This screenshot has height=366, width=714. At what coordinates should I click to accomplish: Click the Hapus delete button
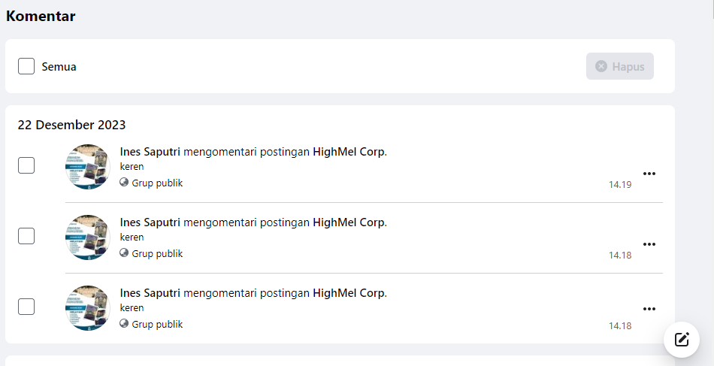click(620, 66)
